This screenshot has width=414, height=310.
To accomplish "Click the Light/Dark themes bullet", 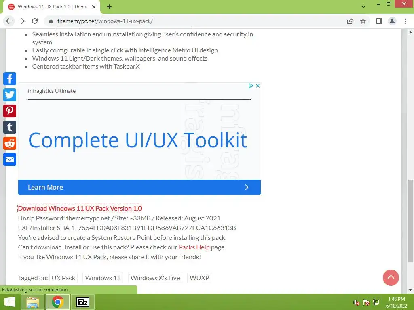I will click(x=120, y=58).
